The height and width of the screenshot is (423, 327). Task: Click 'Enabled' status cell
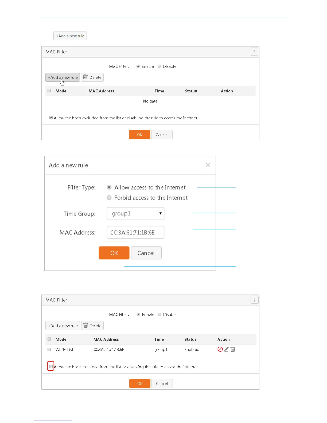192,349
